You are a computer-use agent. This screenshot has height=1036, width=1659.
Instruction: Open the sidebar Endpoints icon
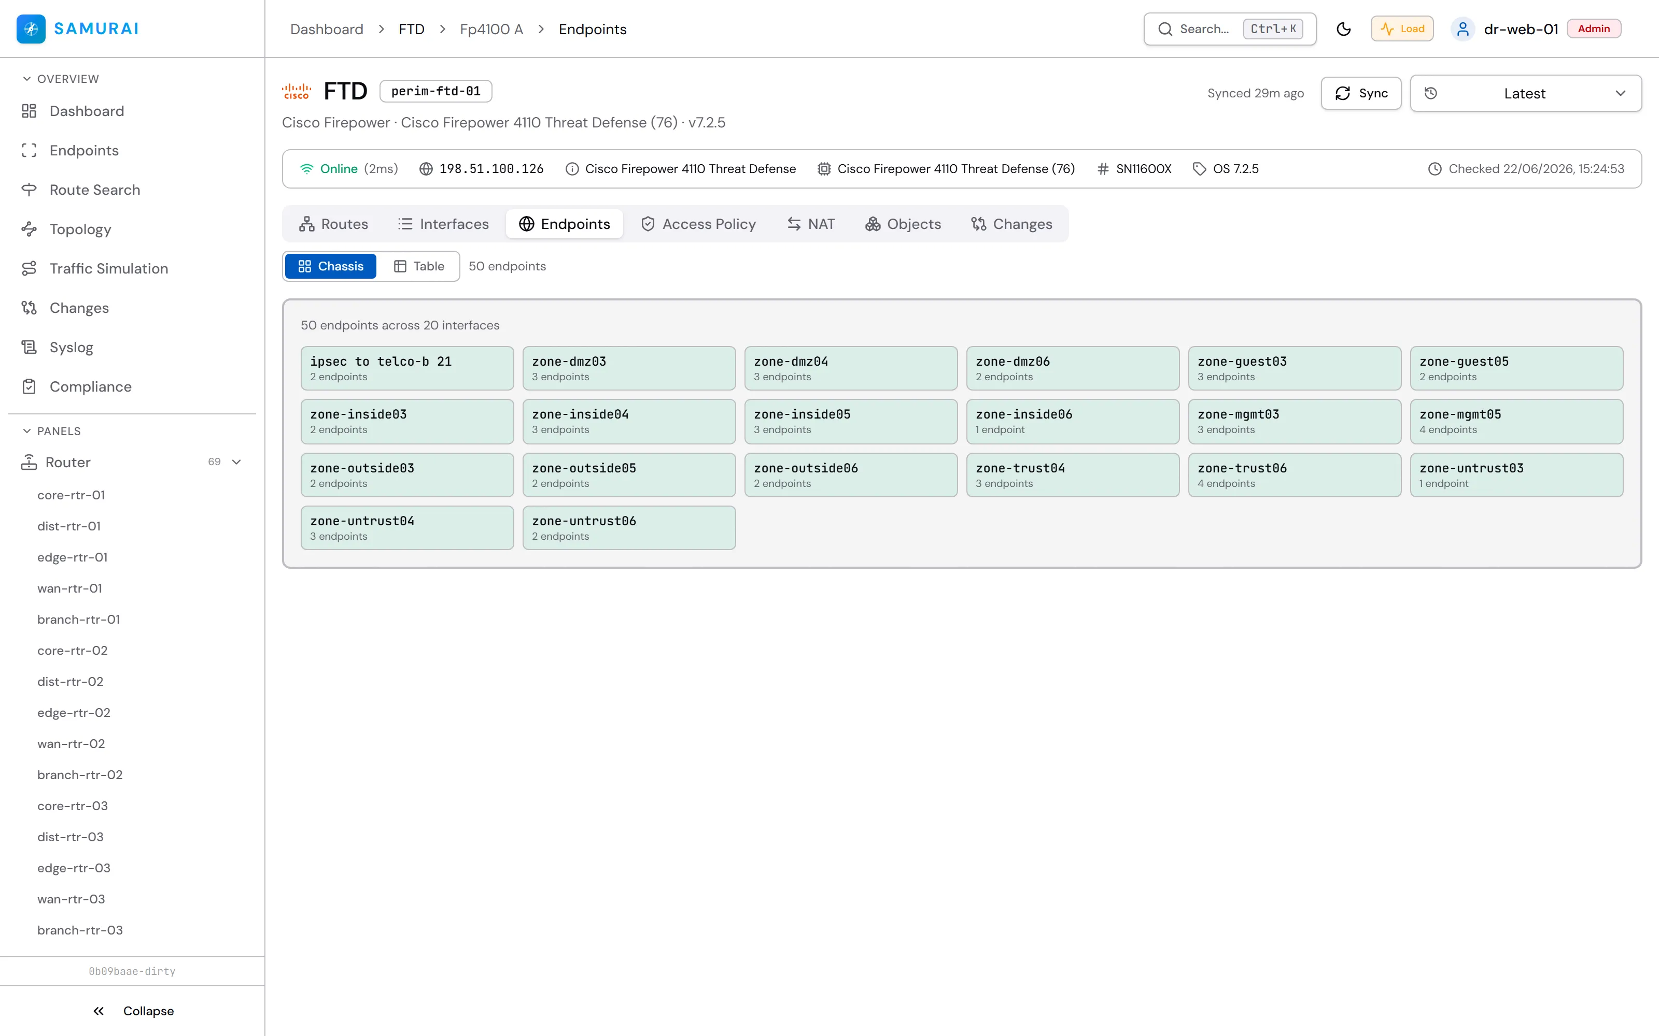[x=29, y=151]
